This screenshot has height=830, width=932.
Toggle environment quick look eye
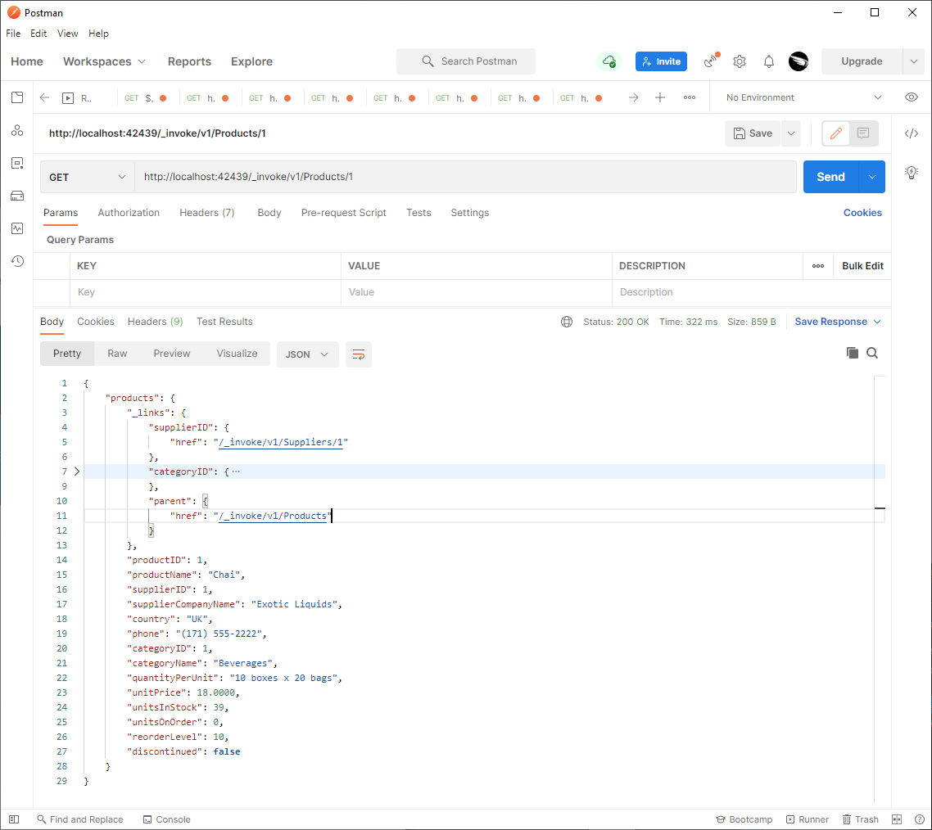[912, 97]
